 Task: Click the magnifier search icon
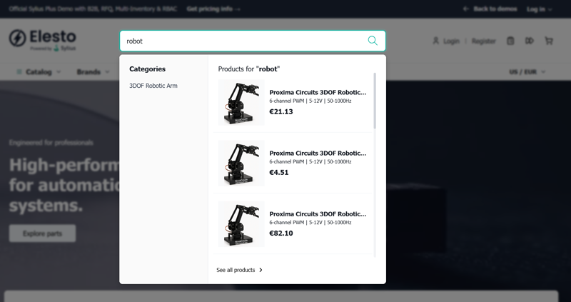pyautogui.click(x=372, y=41)
